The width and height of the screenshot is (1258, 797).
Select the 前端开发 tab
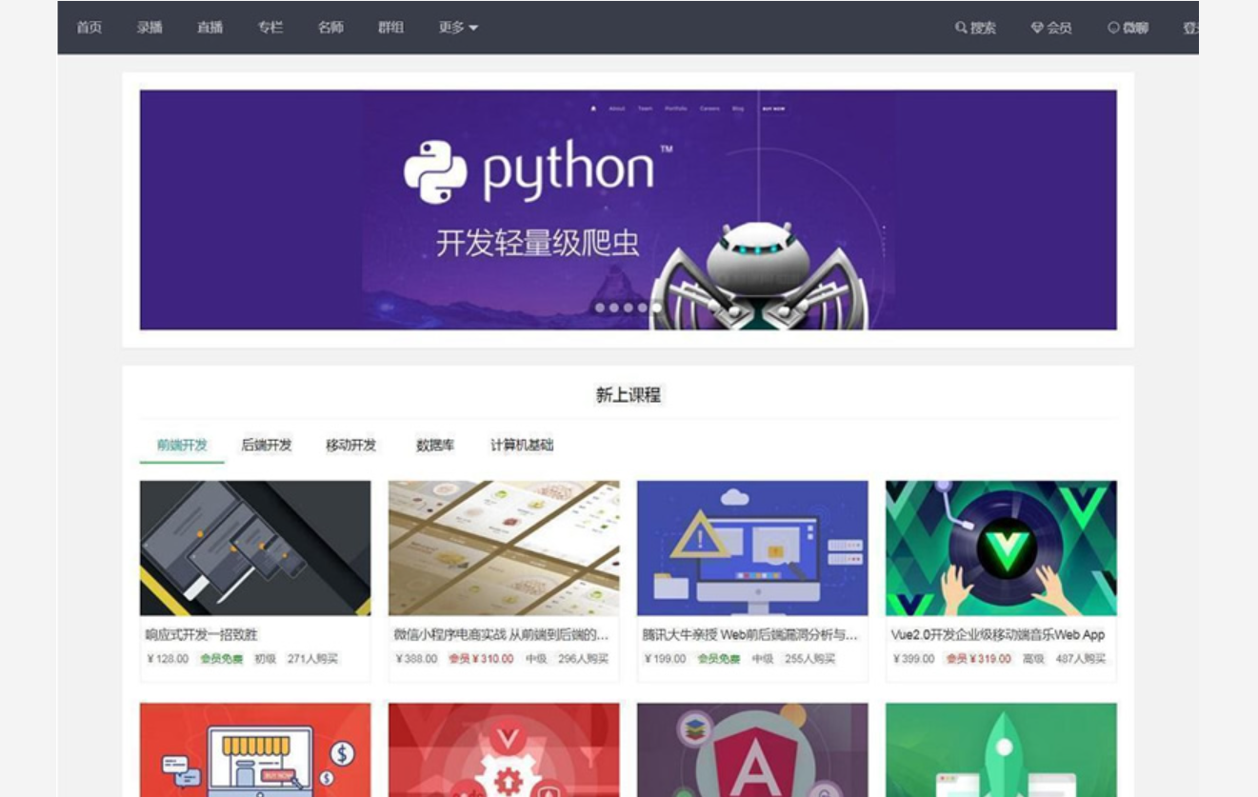coord(182,445)
